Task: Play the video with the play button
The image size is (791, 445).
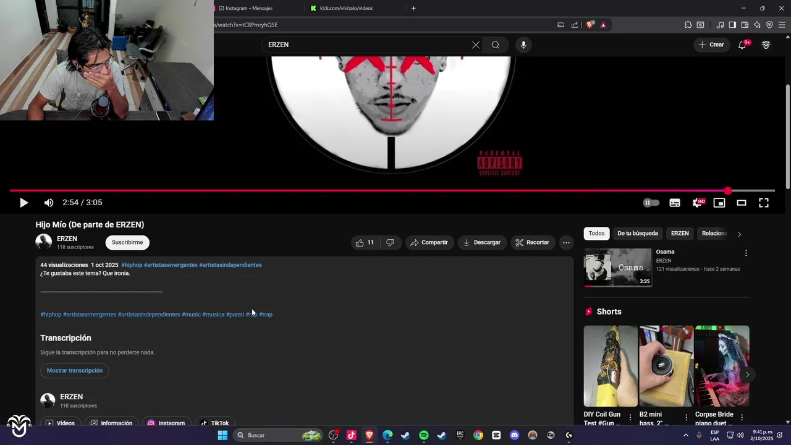Action: pyautogui.click(x=23, y=203)
